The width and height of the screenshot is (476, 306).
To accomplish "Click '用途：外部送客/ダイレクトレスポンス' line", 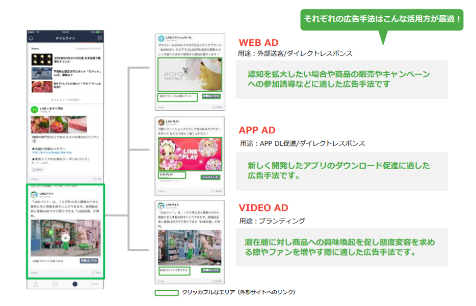I will pos(295,53).
